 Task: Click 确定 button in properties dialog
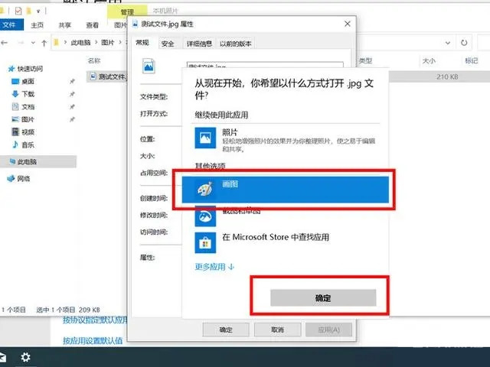(226, 330)
